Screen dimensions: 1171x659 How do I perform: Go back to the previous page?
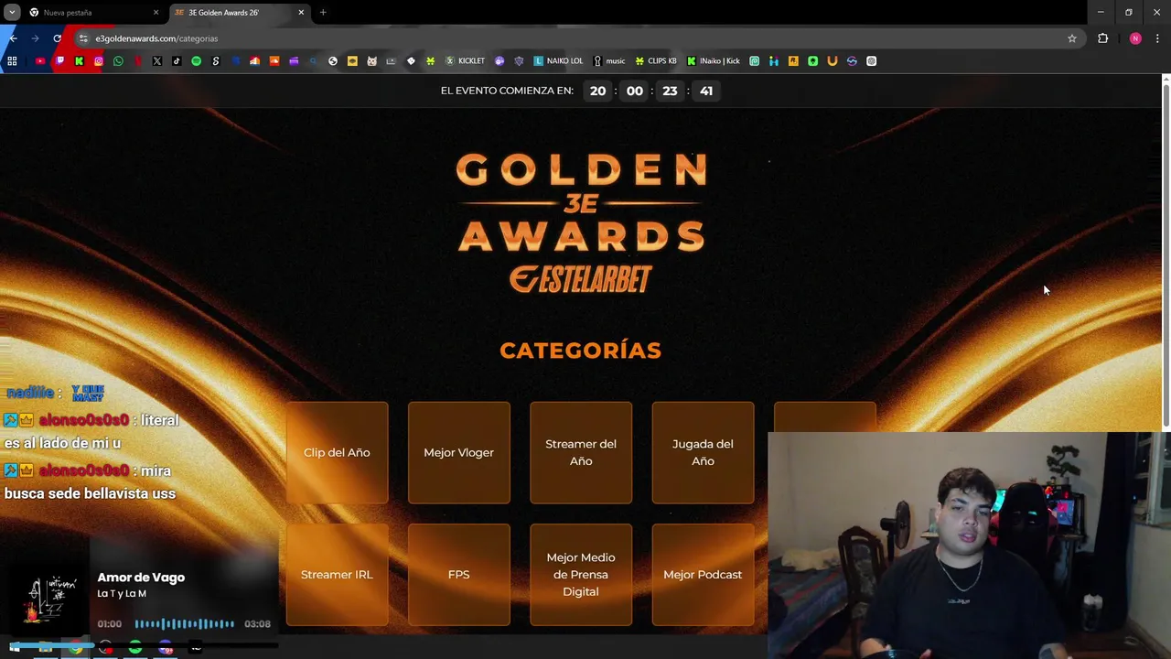13,38
